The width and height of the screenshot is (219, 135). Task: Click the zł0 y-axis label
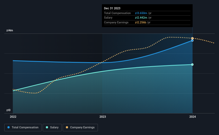click(x=8, y=110)
